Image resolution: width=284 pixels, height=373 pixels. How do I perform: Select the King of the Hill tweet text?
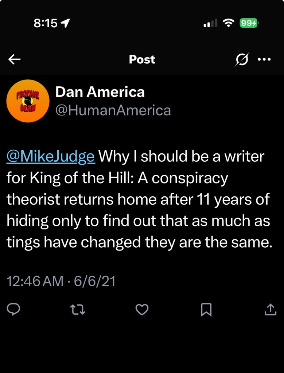point(139,200)
